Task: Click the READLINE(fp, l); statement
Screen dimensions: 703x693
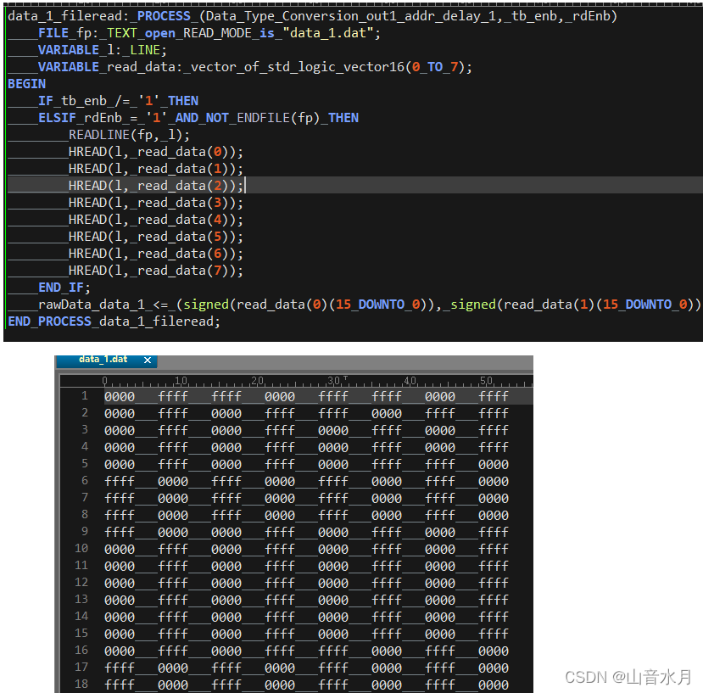Action: pyautogui.click(x=129, y=135)
